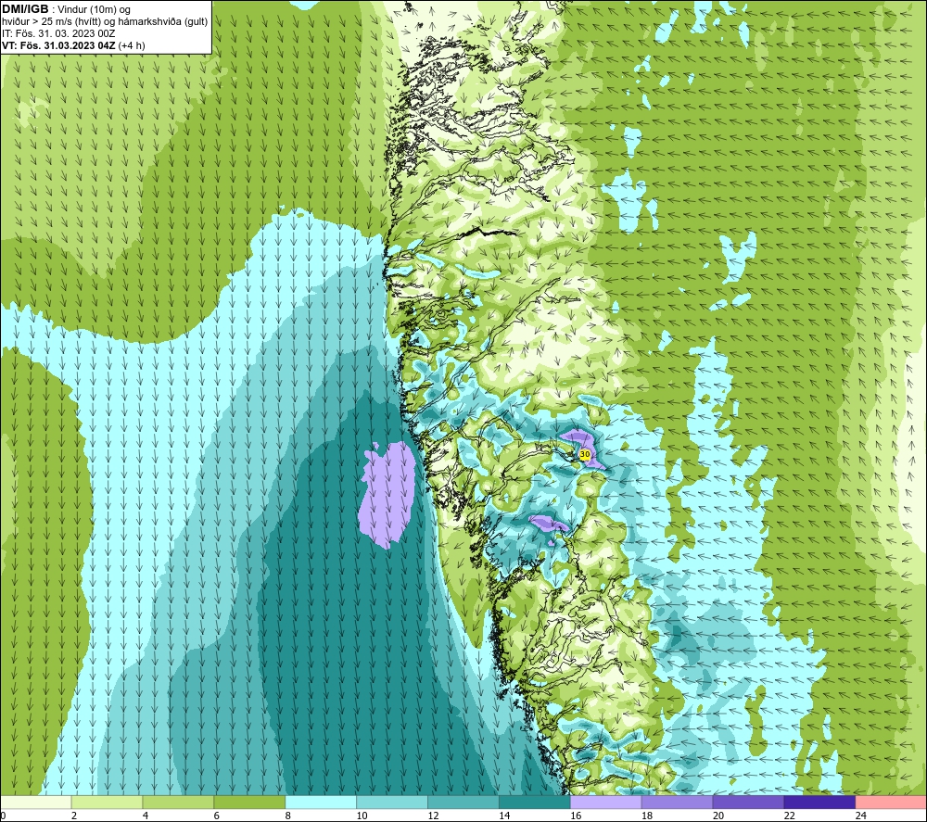This screenshot has width=927, height=822.
Task: Select the pink above-24 m/s swatch
Action: click(891, 802)
